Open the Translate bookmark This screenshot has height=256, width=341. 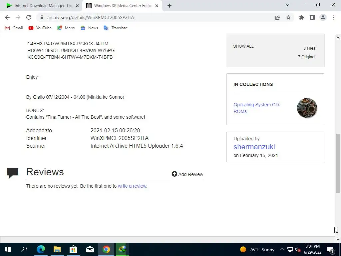tap(116, 28)
